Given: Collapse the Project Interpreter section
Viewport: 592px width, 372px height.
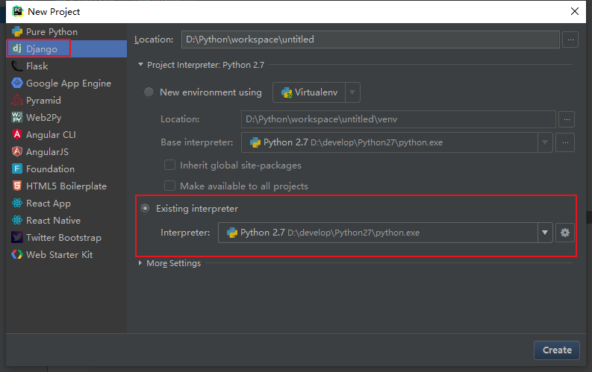Looking at the screenshot, I should [x=141, y=65].
